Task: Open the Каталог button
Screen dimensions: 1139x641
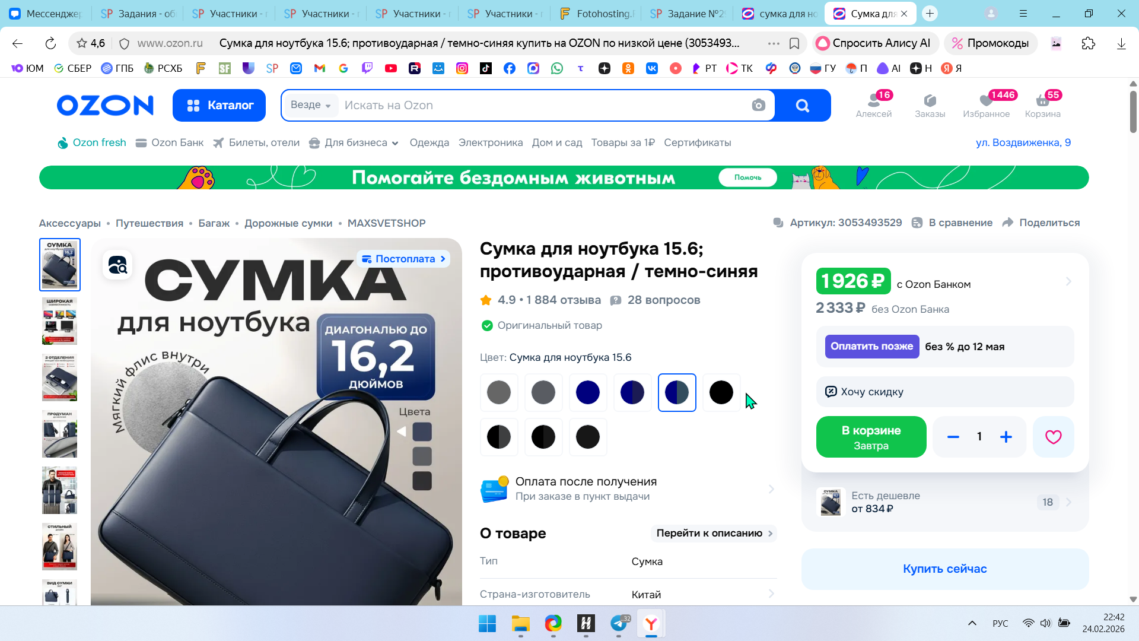Action: pyautogui.click(x=219, y=105)
